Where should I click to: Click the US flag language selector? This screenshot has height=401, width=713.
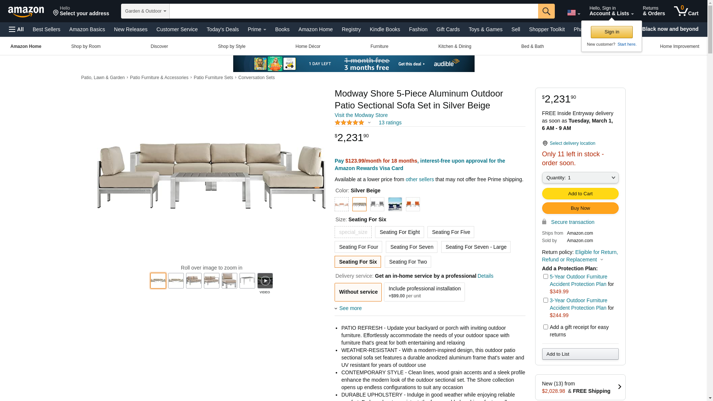[x=573, y=13]
